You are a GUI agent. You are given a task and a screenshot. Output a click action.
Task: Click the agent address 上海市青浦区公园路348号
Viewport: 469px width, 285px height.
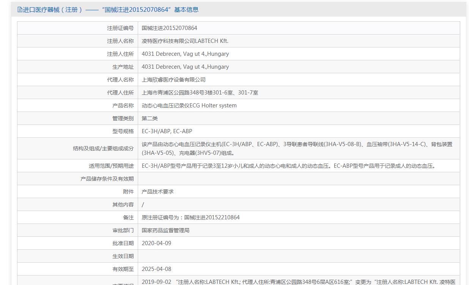(200, 93)
